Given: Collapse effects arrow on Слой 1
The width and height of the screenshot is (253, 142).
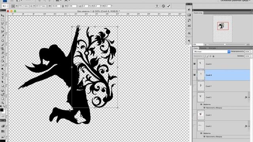Looking at the screenshot, I should [249, 97].
